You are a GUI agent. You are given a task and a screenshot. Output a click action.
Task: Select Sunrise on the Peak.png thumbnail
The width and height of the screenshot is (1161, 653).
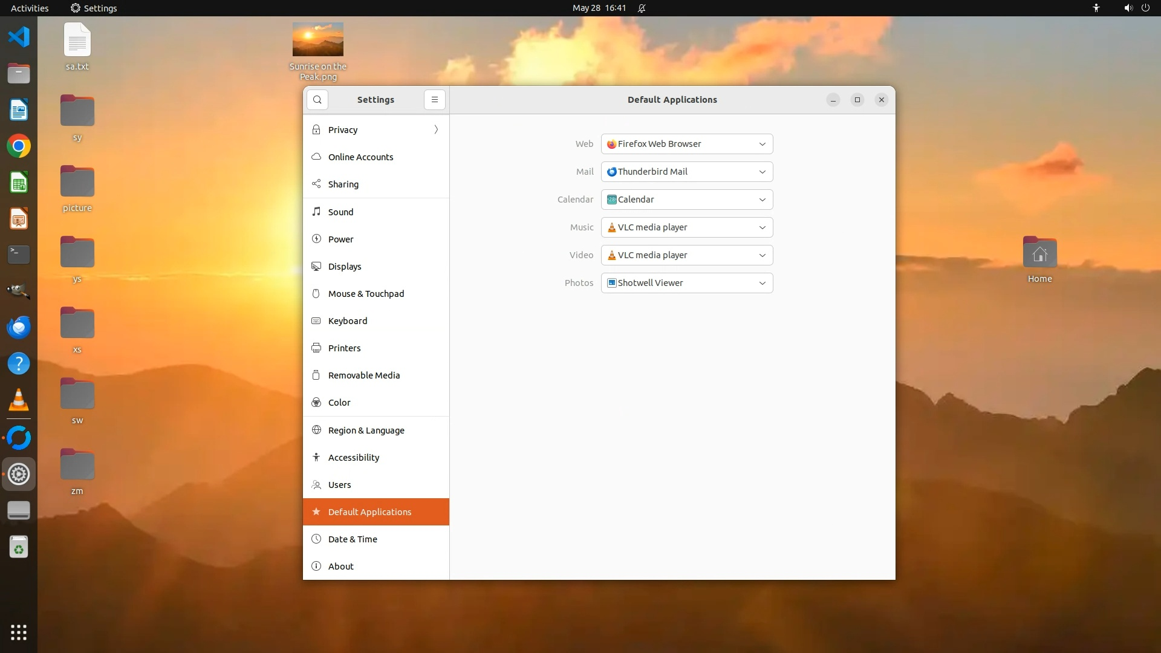click(x=318, y=40)
